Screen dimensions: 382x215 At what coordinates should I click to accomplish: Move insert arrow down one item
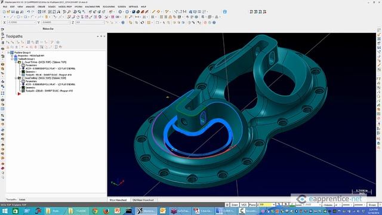click(22, 47)
